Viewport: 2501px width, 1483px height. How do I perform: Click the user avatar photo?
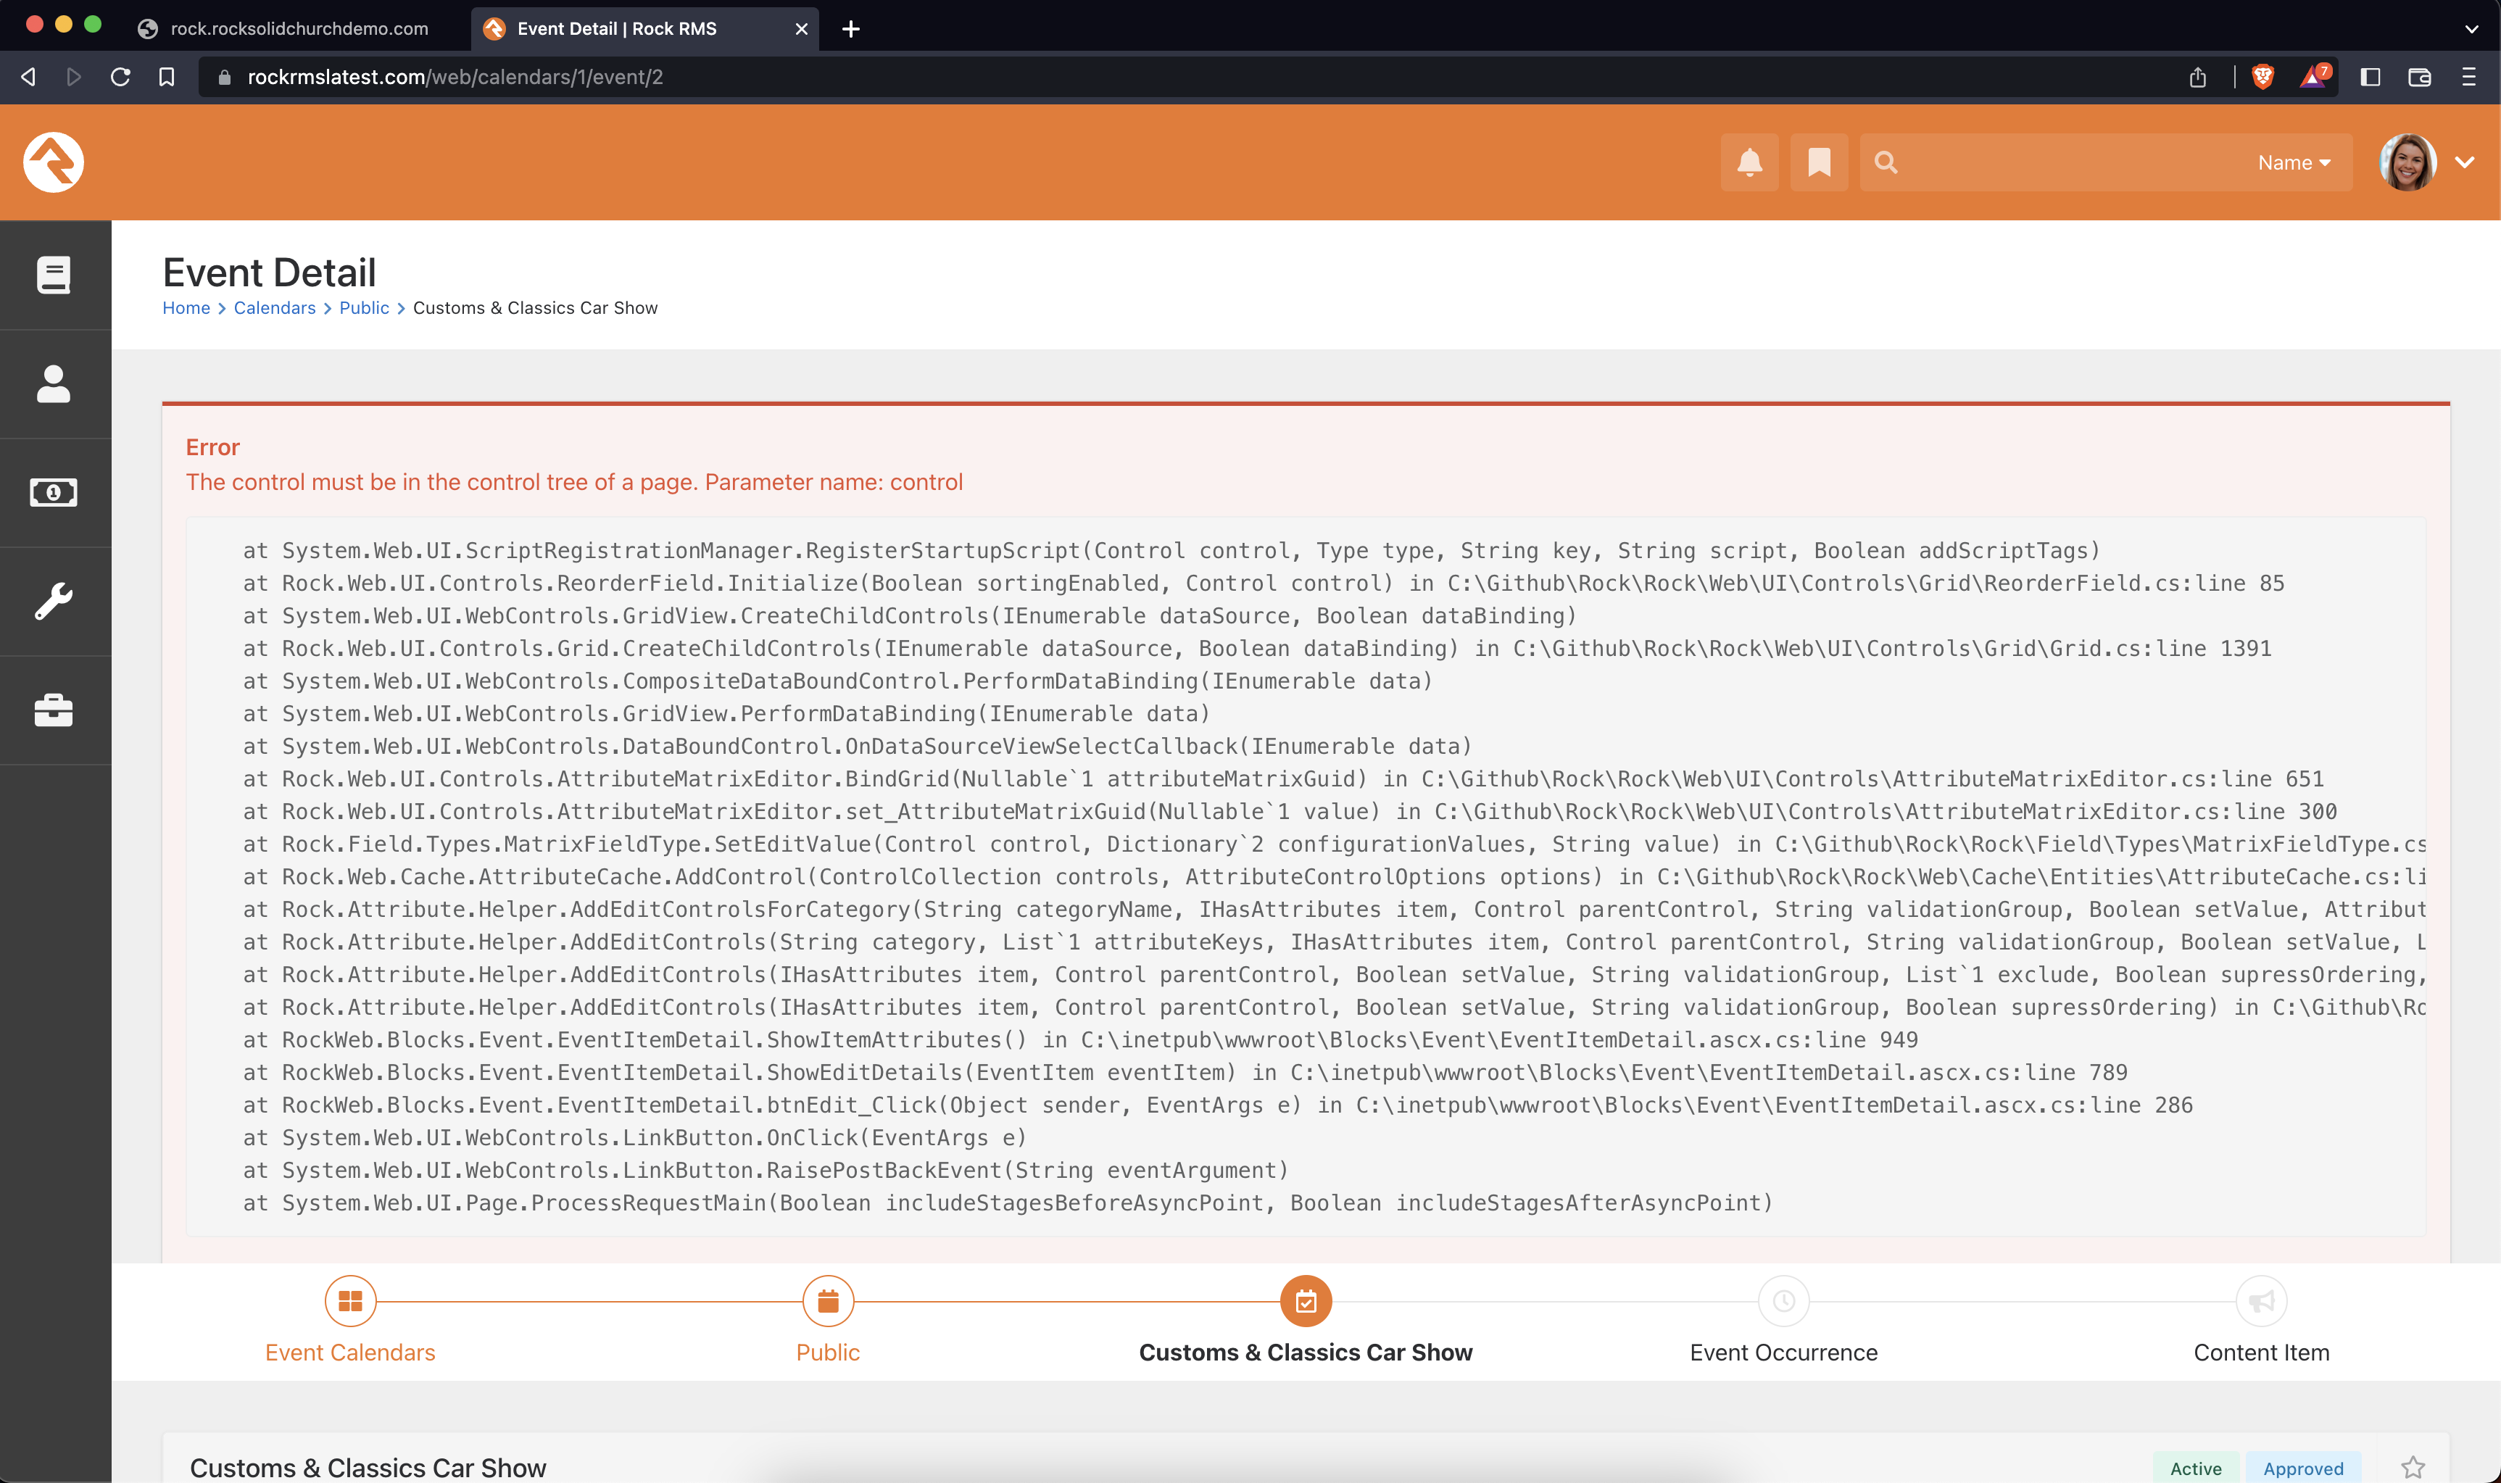click(x=2408, y=162)
